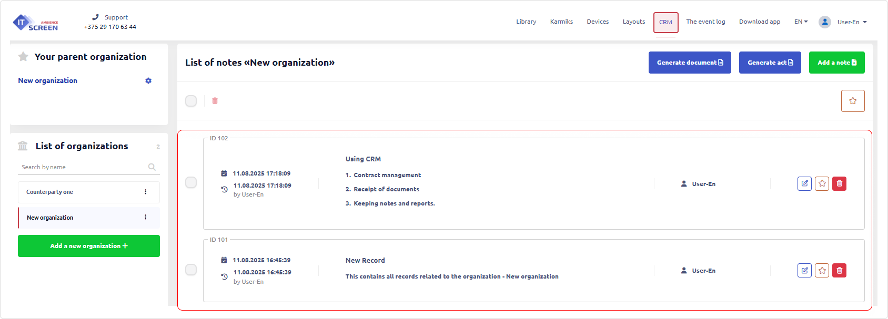
Task: Open Counterparty one three-dot options menu
Action: (146, 192)
